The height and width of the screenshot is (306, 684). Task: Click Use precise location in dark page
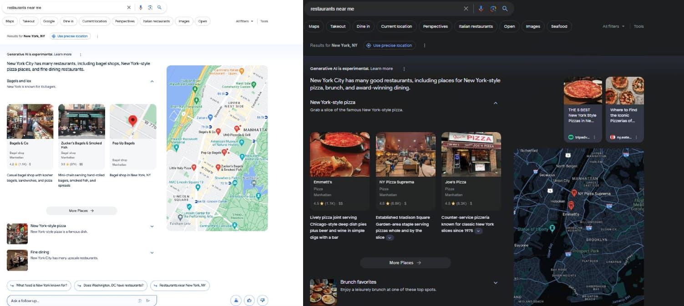pyautogui.click(x=389, y=45)
